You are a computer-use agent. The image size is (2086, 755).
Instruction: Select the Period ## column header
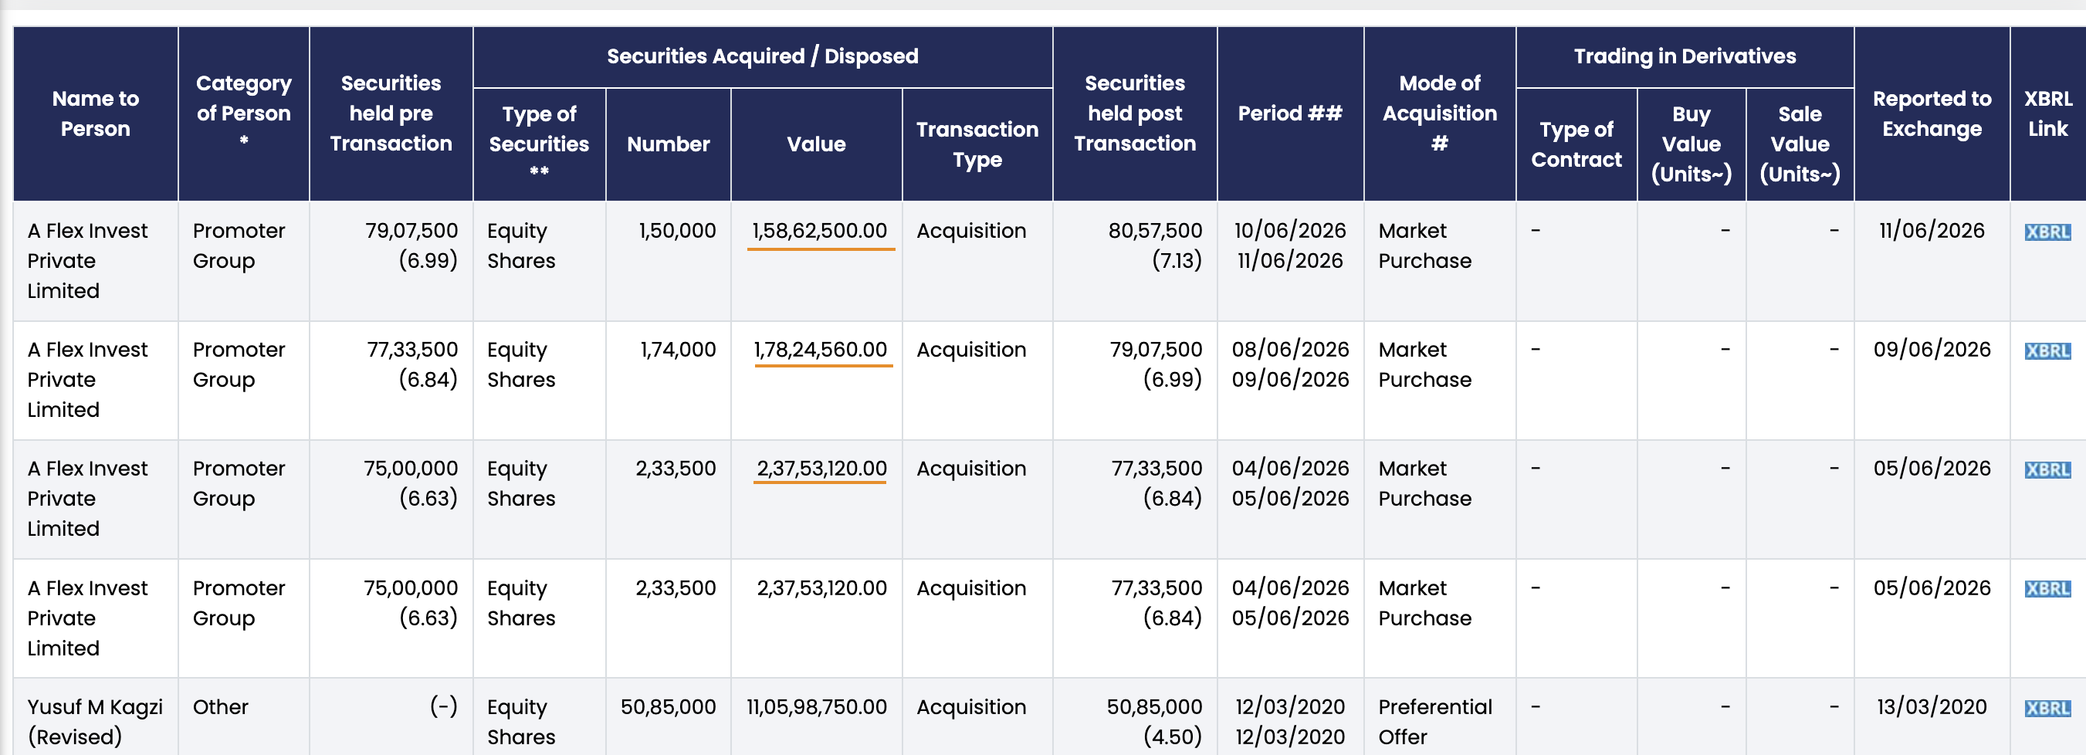[x=1290, y=113]
